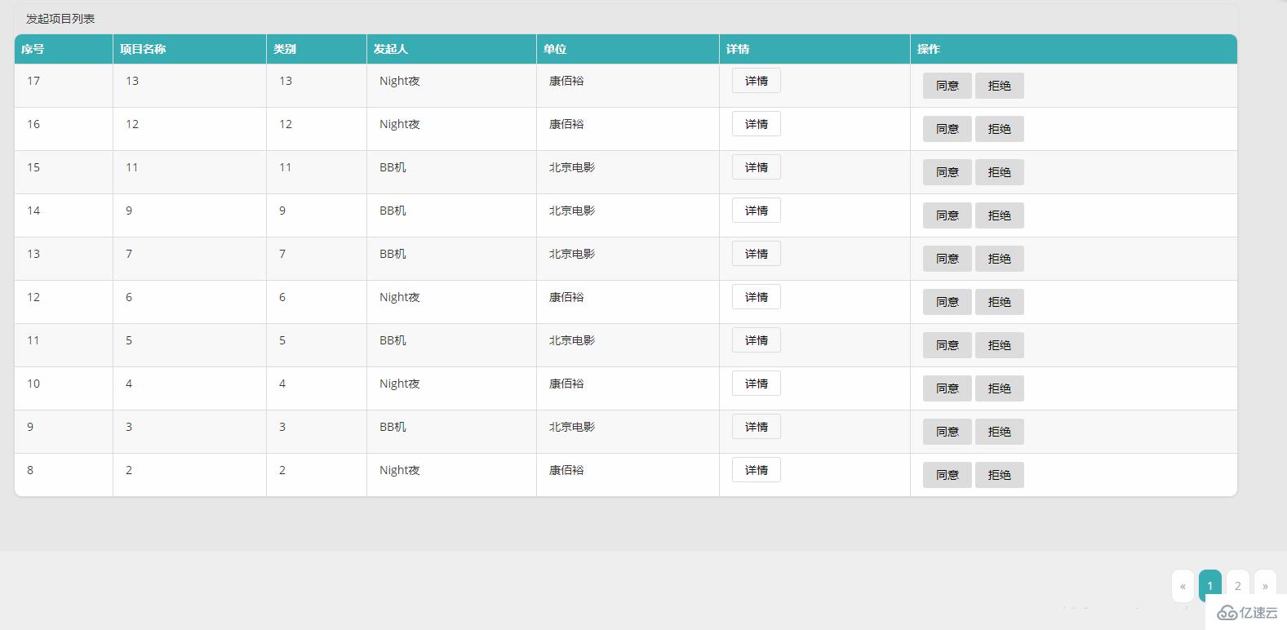Select Night夜 in row 8
This screenshot has height=630, width=1287.
coord(400,470)
